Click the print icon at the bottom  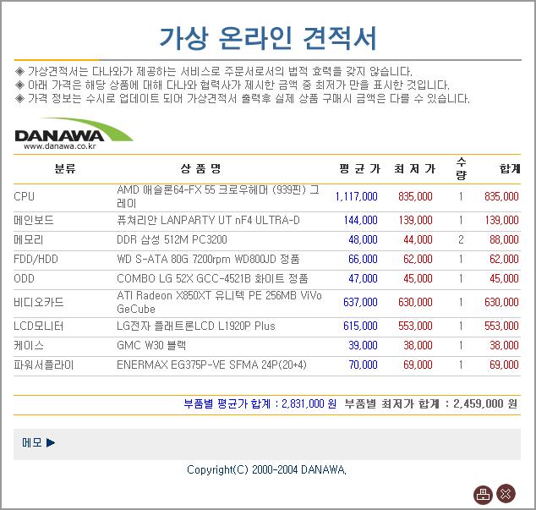pyautogui.click(x=483, y=495)
